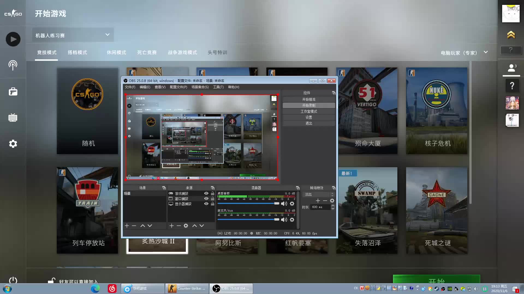Select the 核子危机 Nuke map tile
524x294 pixels.
coord(436,111)
